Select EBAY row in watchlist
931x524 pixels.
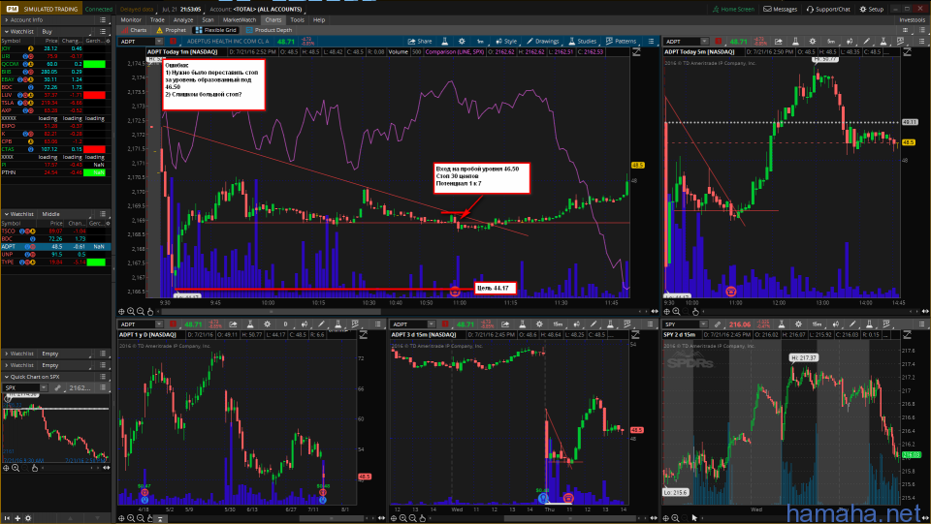(55, 79)
